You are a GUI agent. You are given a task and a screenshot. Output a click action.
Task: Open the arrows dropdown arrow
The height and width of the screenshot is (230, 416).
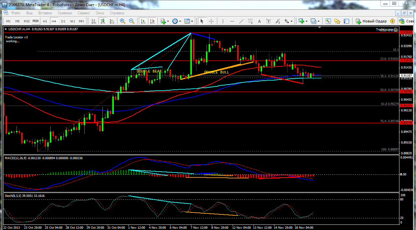pos(292,21)
